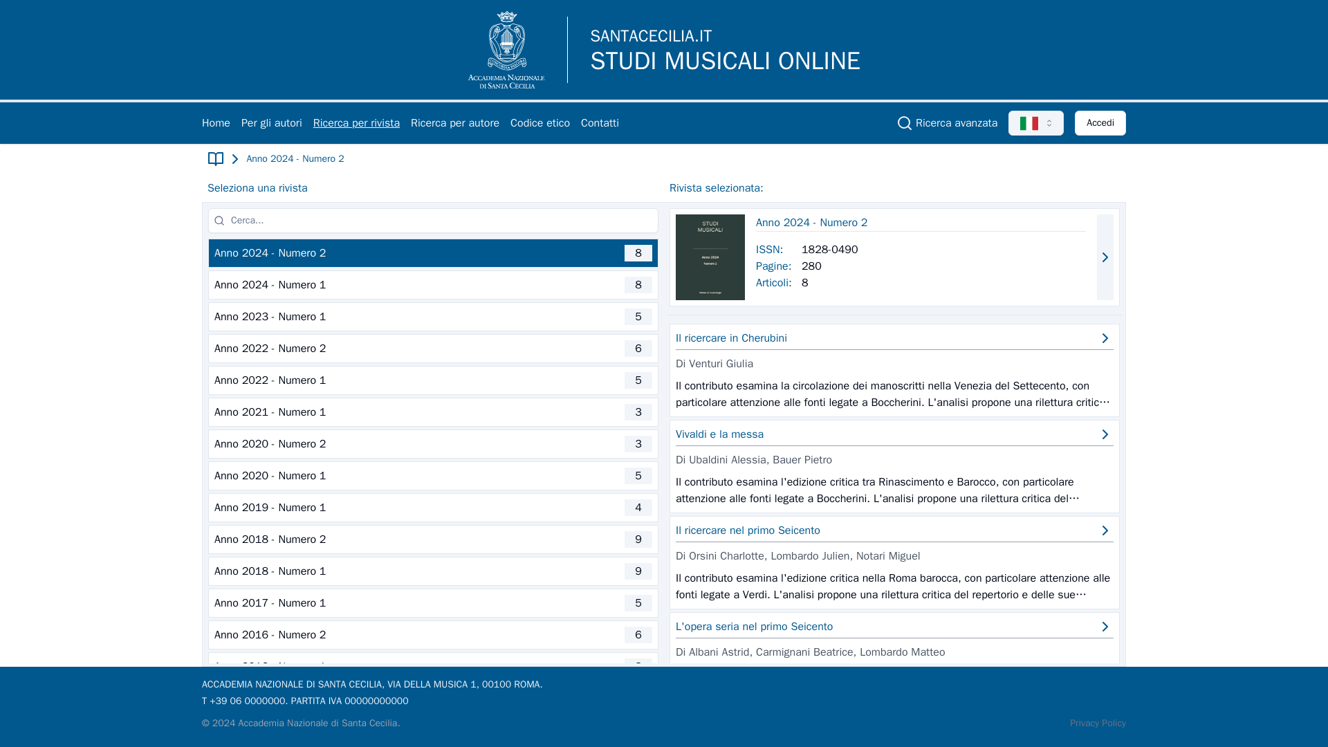Open the Privacy Policy link in footer
This screenshot has height=747, width=1328.
pyautogui.click(x=1098, y=723)
